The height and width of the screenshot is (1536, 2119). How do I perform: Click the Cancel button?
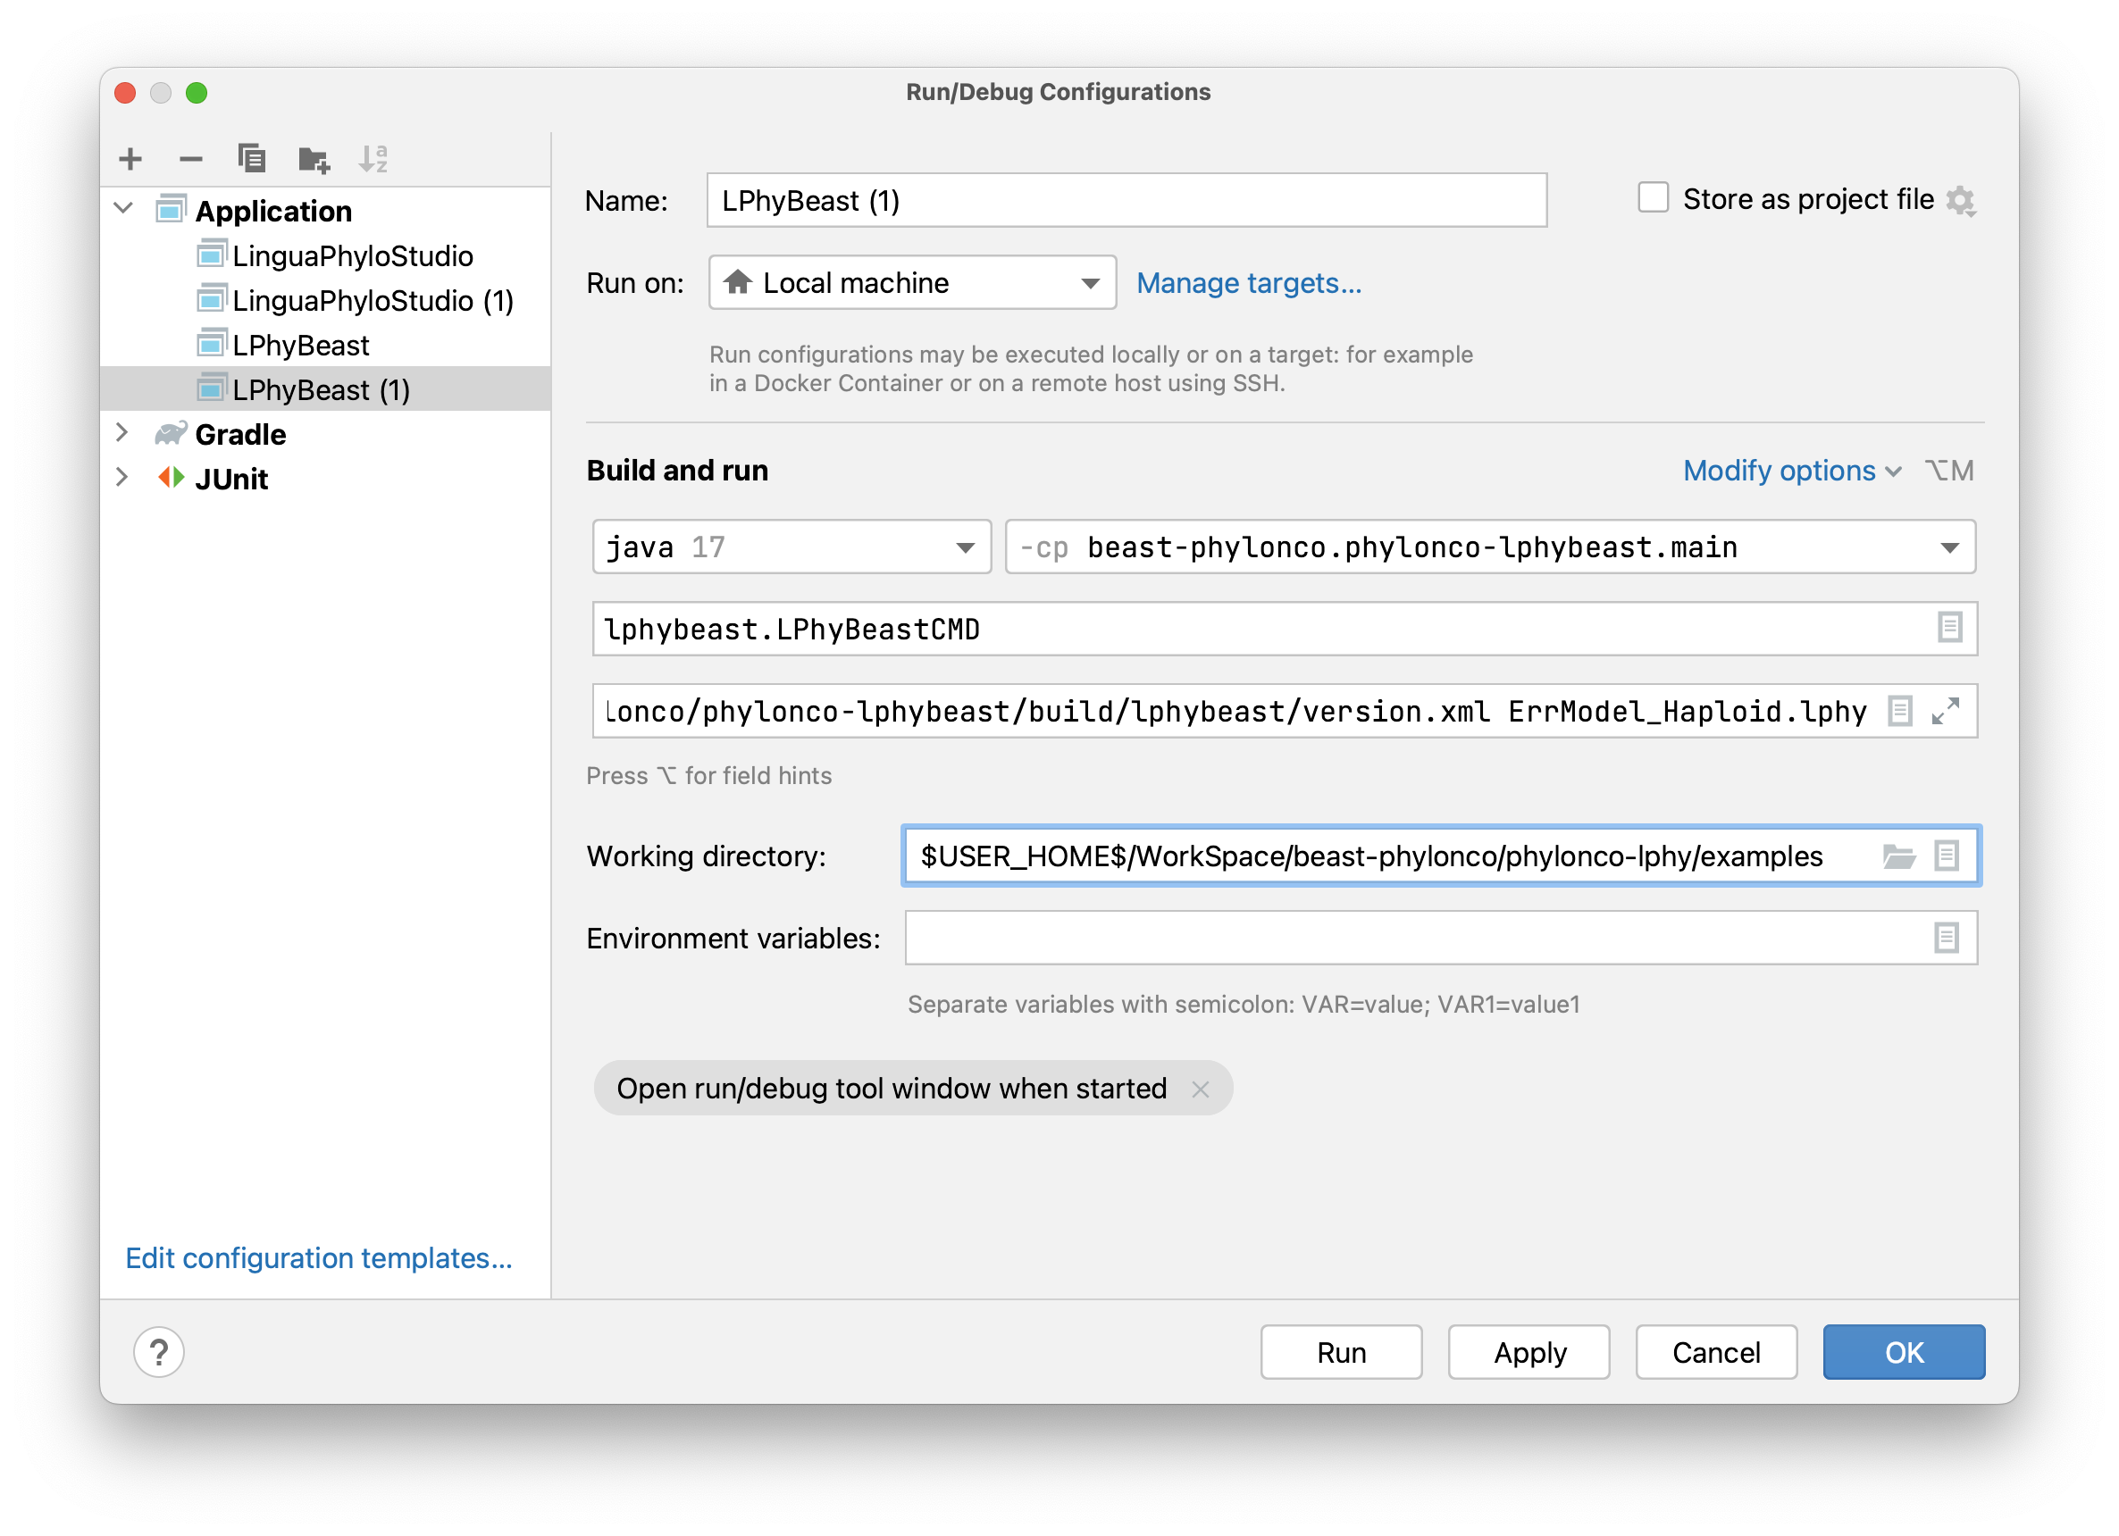click(1716, 1352)
